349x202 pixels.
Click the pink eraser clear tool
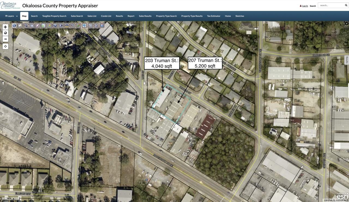[38, 26]
